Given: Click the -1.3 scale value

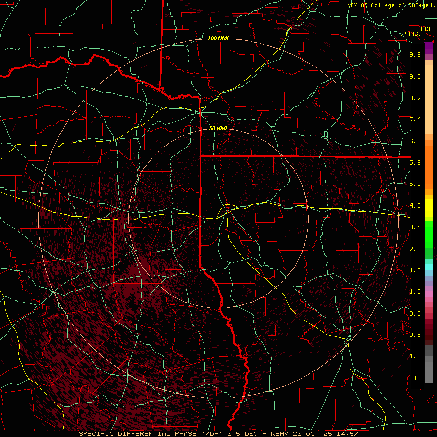Looking at the screenshot, I should tap(413, 356).
